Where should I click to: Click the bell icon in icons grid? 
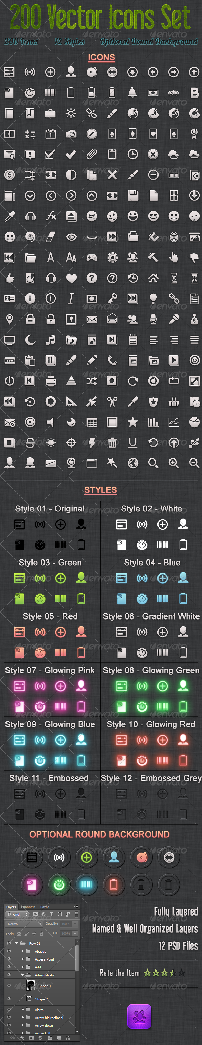click(x=132, y=92)
